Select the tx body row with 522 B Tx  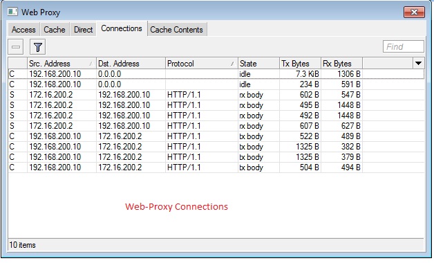pyautogui.click(x=216, y=136)
